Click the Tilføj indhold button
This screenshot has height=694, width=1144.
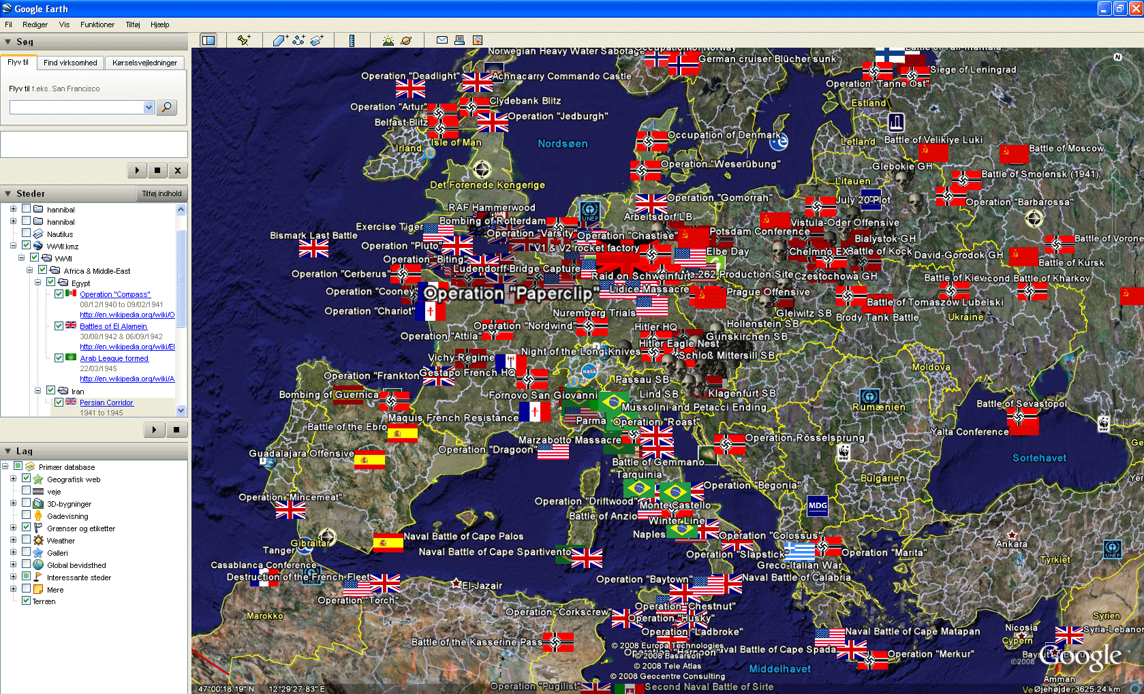point(161,194)
